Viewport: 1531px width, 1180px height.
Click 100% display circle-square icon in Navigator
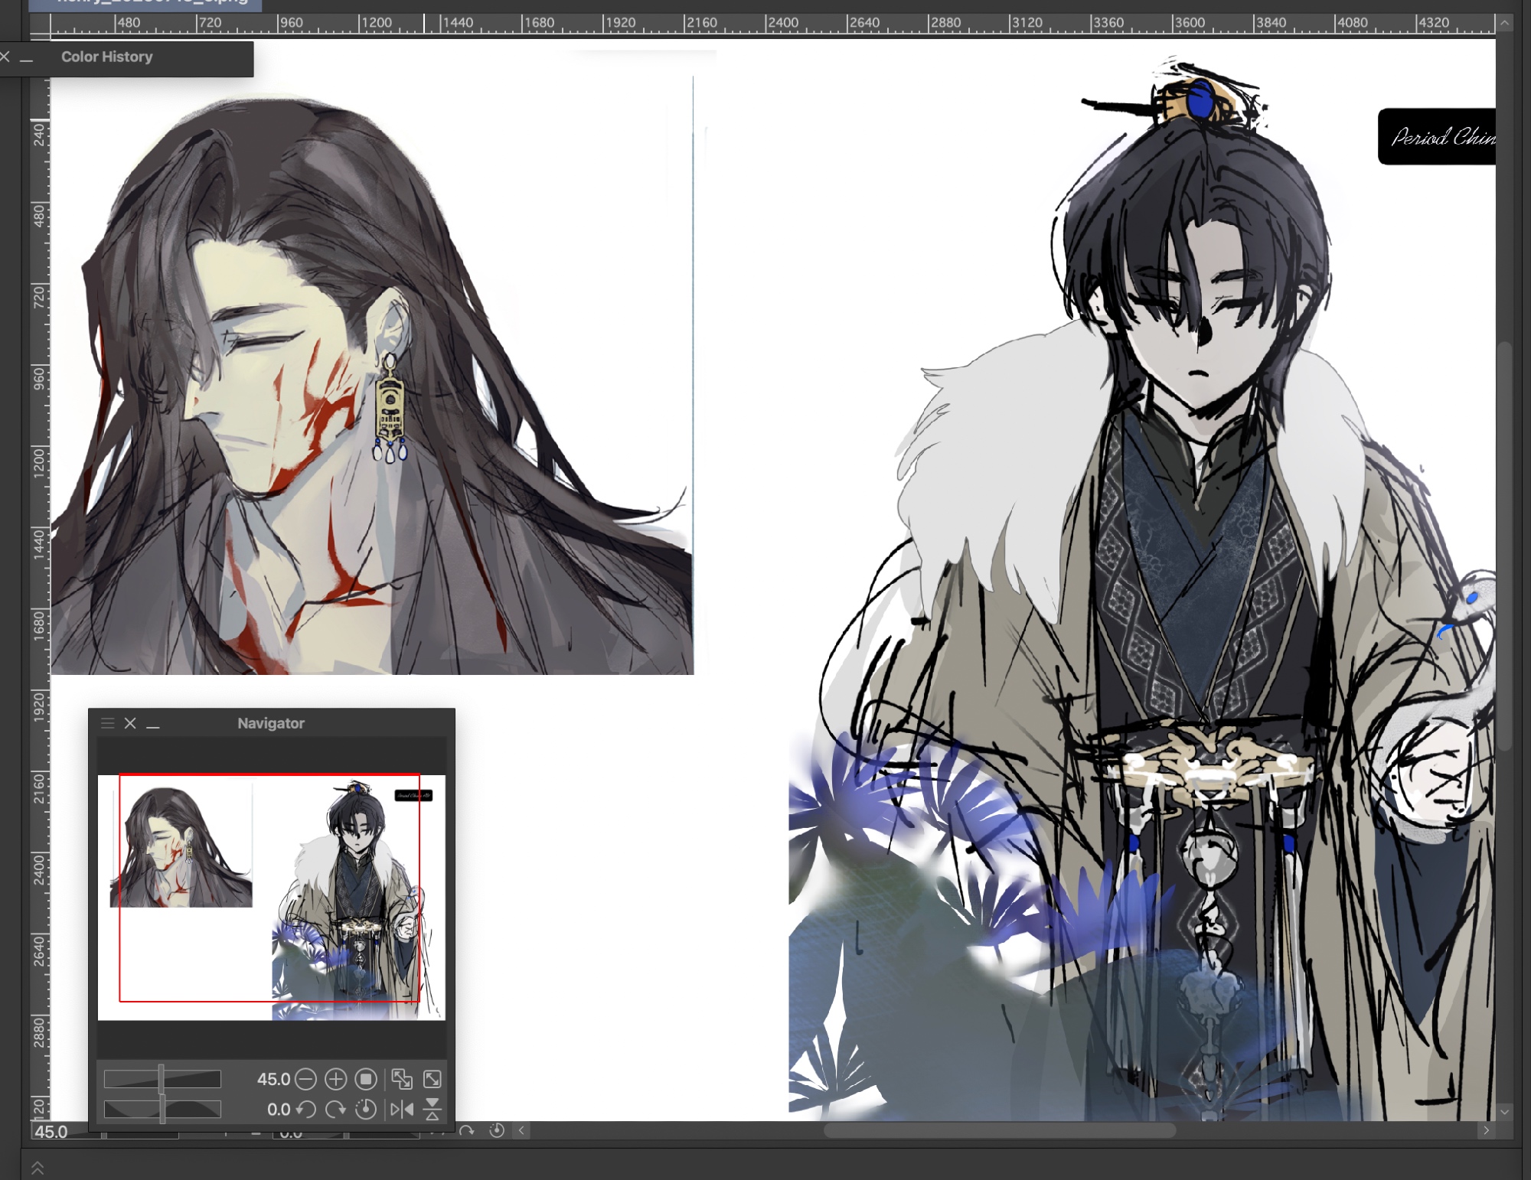click(366, 1079)
